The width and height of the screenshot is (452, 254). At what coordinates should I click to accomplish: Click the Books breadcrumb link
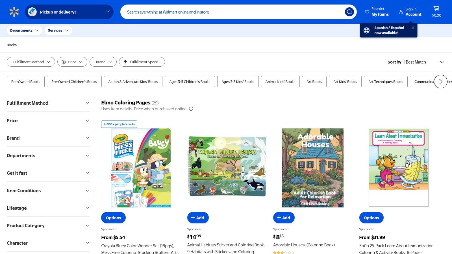12,45
